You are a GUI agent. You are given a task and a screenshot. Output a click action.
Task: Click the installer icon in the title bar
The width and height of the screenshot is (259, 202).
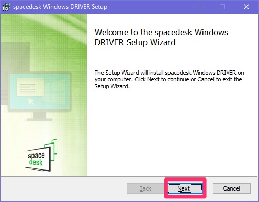pos(6,7)
